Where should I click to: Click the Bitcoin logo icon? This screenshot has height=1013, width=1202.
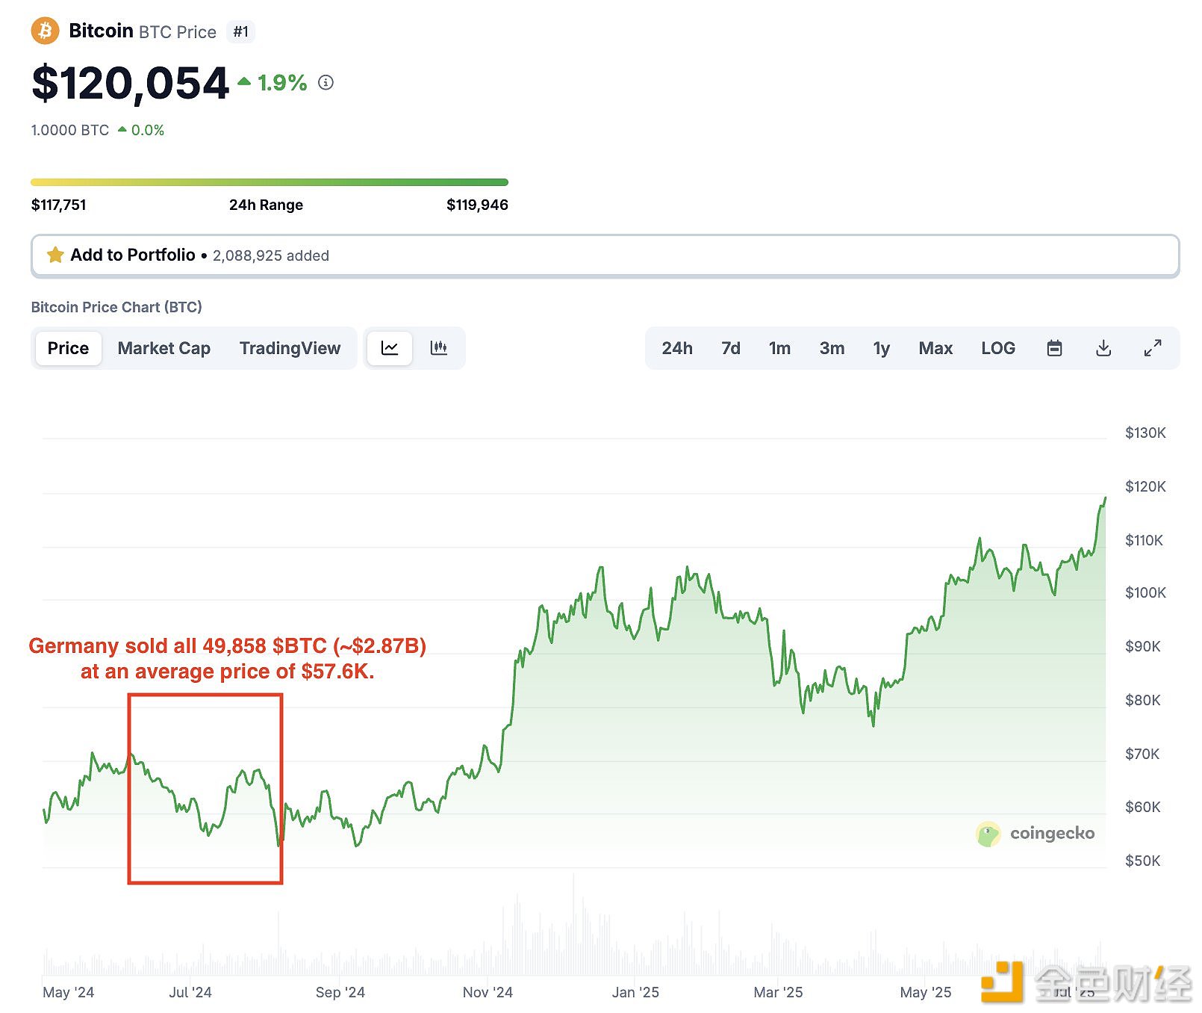click(x=45, y=31)
